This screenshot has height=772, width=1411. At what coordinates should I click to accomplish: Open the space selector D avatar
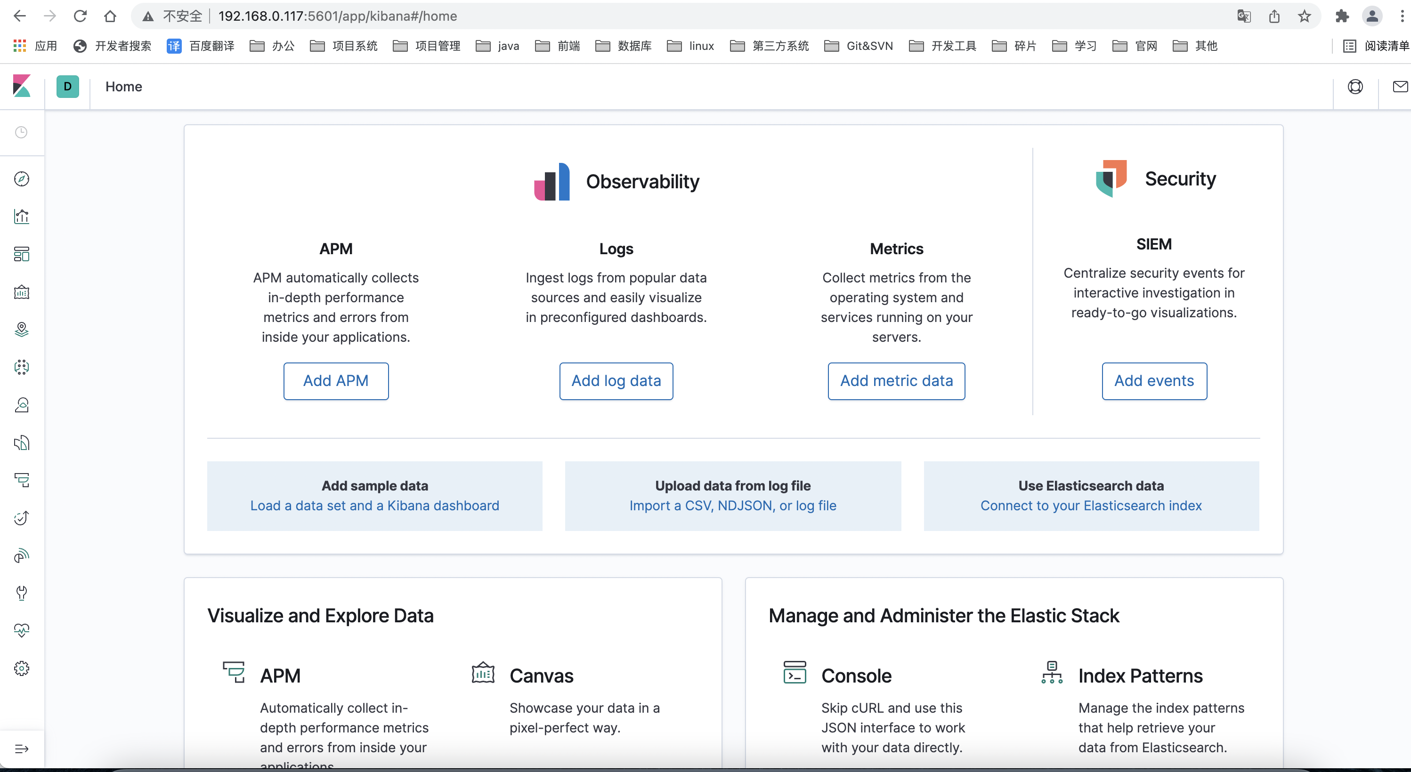[x=67, y=87]
